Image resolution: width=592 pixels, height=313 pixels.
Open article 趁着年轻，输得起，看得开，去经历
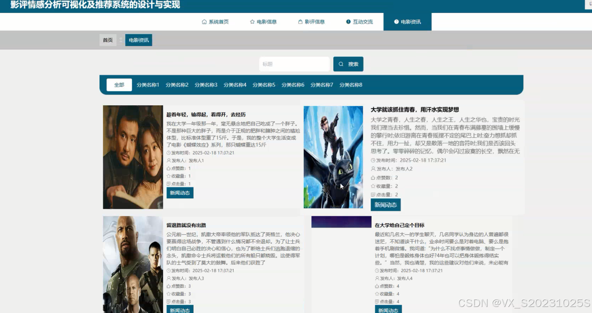tap(206, 115)
